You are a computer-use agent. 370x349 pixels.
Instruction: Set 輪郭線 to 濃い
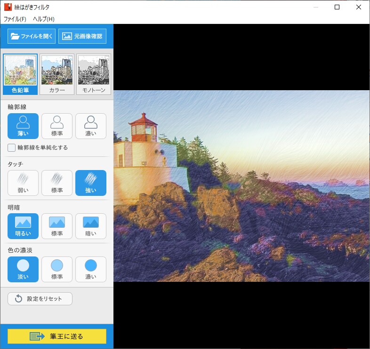pyautogui.click(x=91, y=126)
